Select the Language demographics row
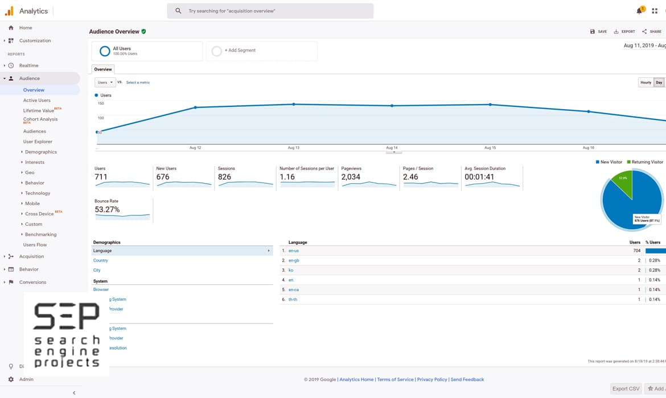The image size is (666, 398). click(x=182, y=251)
